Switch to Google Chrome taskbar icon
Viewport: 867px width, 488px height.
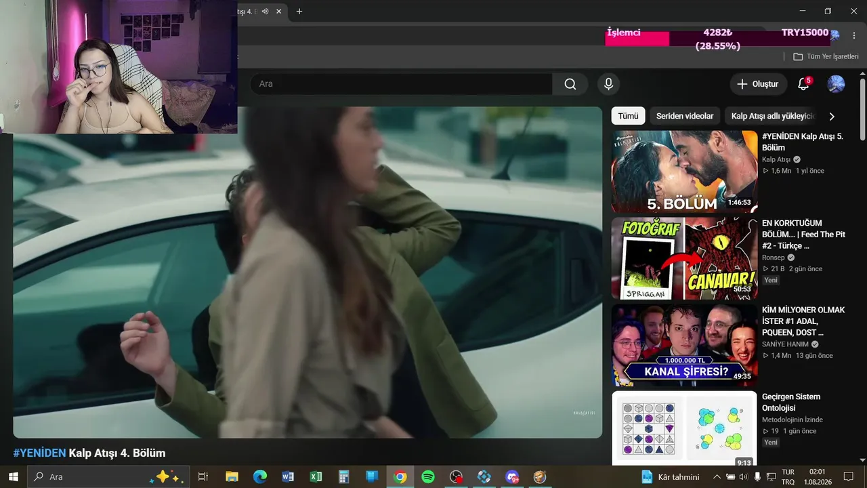click(400, 476)
